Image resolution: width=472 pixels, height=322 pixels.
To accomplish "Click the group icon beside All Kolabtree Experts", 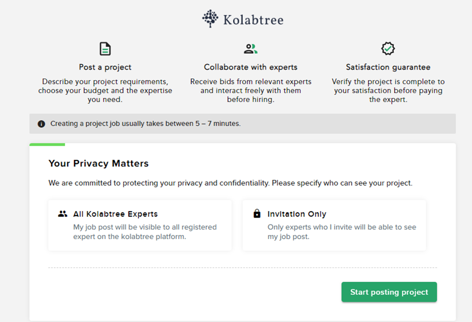I will point(63,214).
